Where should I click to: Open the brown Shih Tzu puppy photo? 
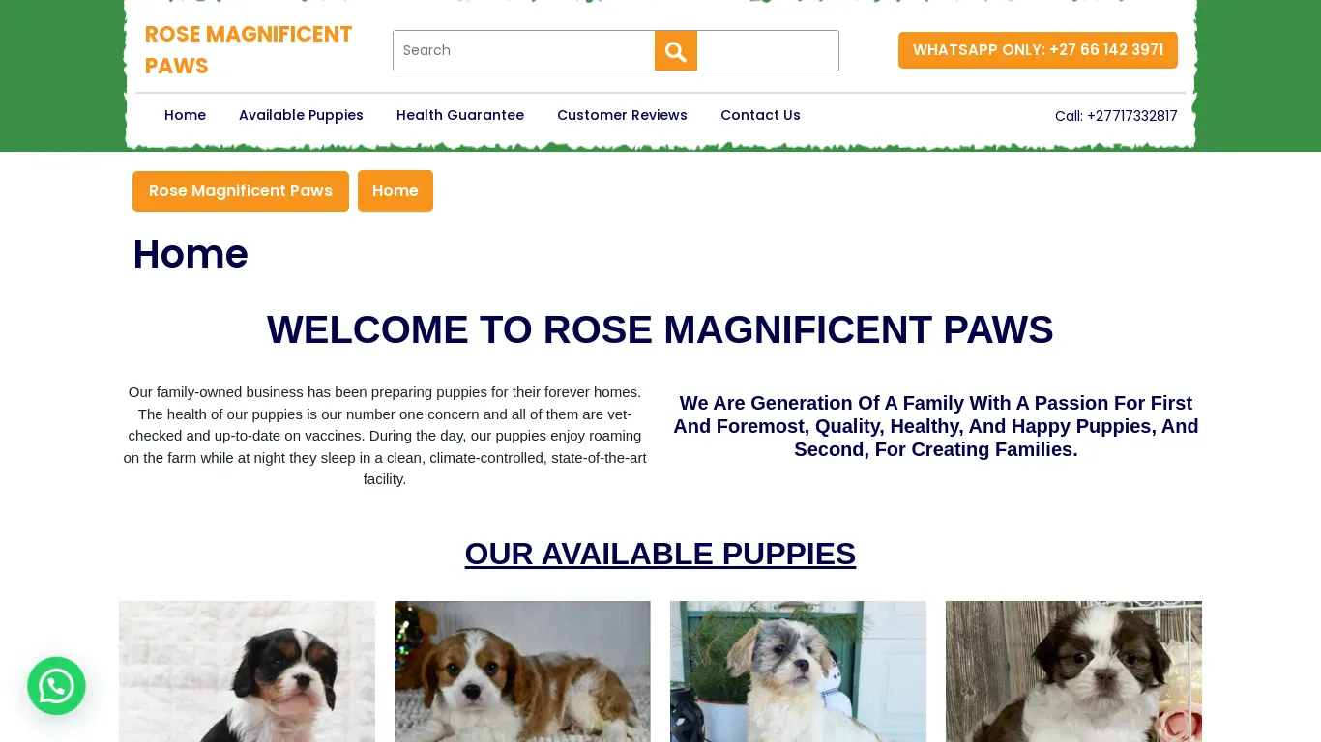[1073, 671]
